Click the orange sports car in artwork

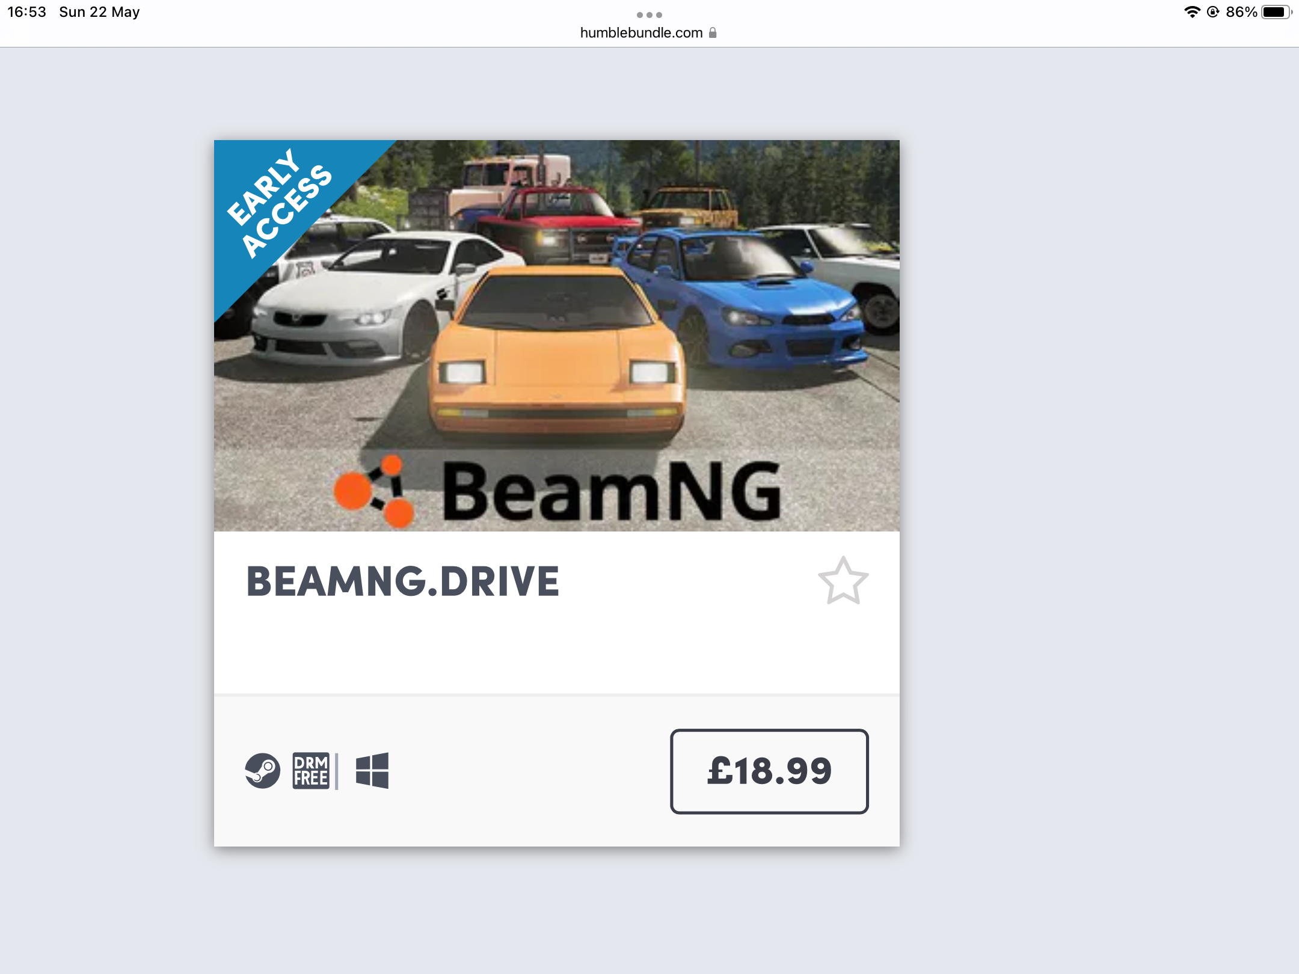coord(557,352)
